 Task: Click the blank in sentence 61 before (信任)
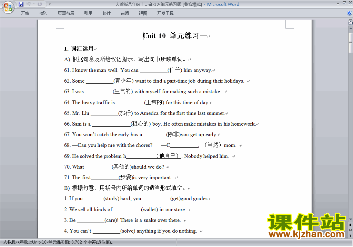click(x=154, y=71)
